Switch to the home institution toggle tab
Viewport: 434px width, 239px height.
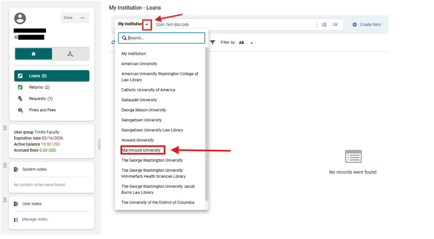(34, 54)
